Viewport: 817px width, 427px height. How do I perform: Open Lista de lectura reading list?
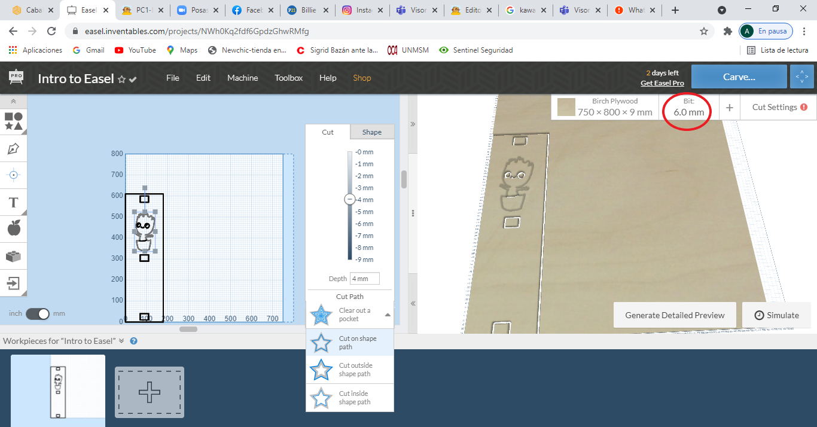[x=778, y=50]
